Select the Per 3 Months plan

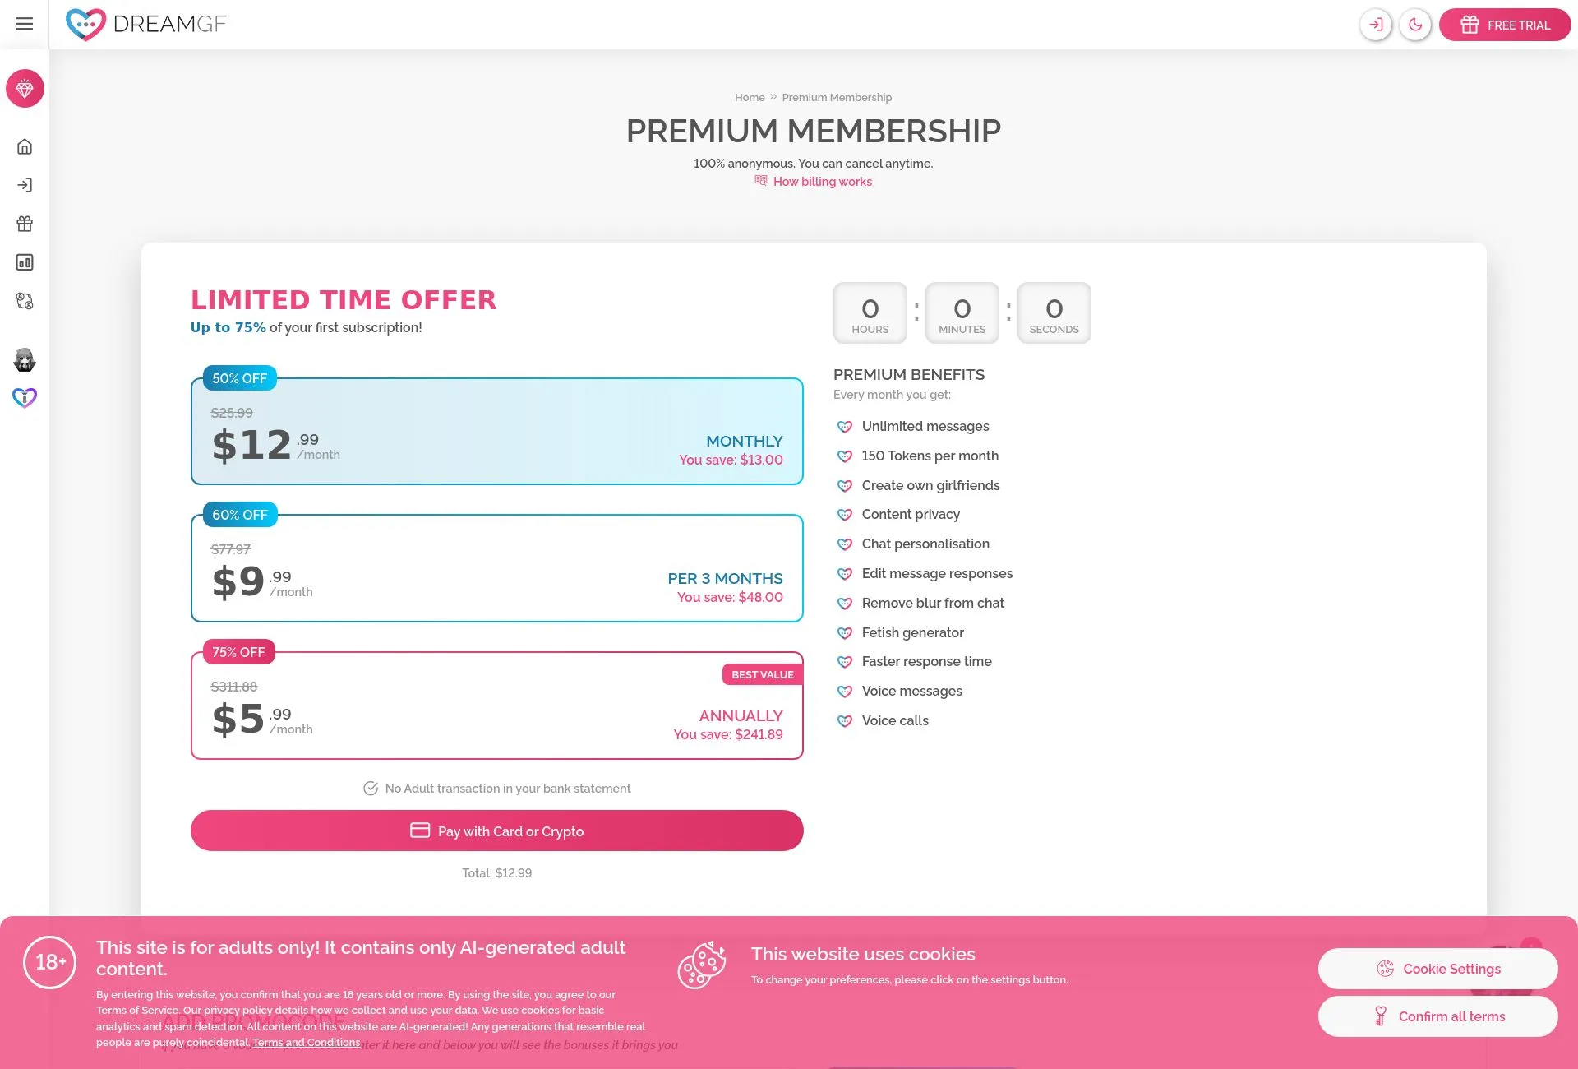click(x=496, y=568)
